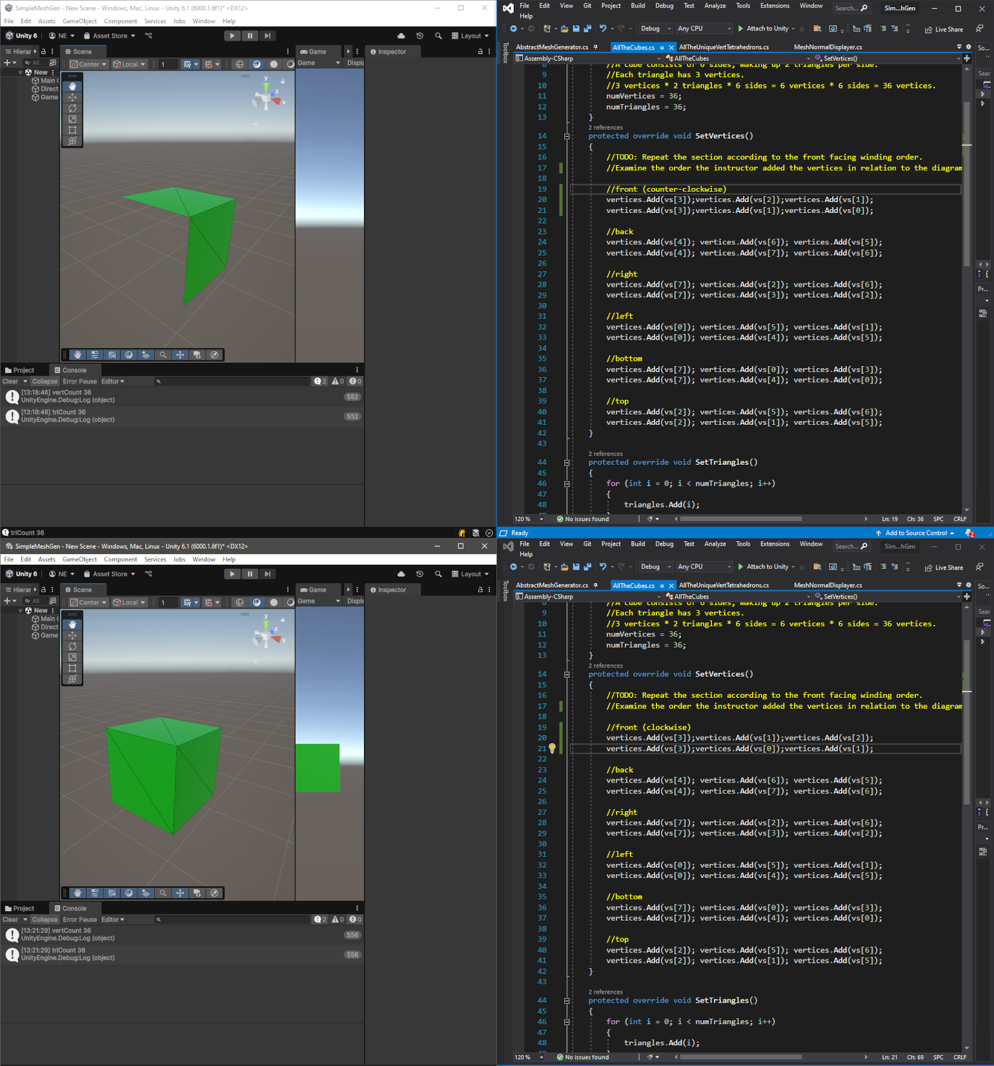Image resolution: width=994 pixels, height=1066 pixels.
Task: Switch to AbstractMeshGenerator.cs tab in top Visual Studio
Action: [x=552, y=47]
